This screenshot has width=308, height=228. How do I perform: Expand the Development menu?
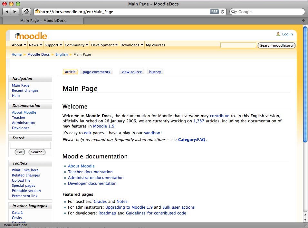click(104, 45)
